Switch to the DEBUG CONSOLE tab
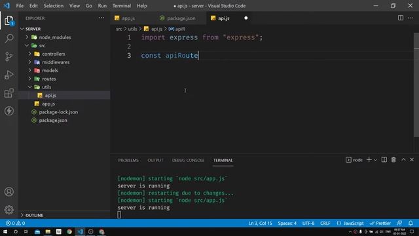The height and width of the screenshot is (236, 419). [x=188, y=160]
